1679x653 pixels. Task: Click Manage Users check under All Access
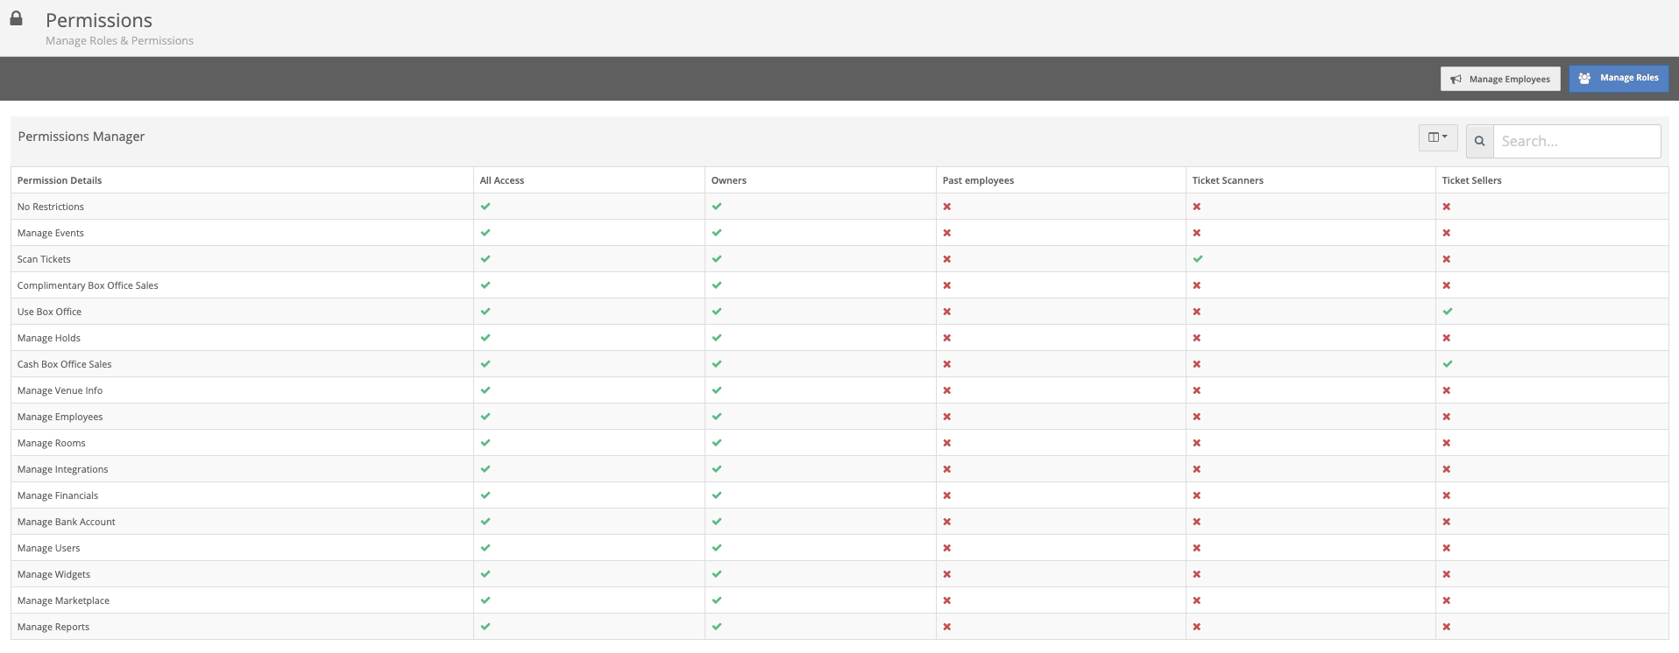point(485,548)
